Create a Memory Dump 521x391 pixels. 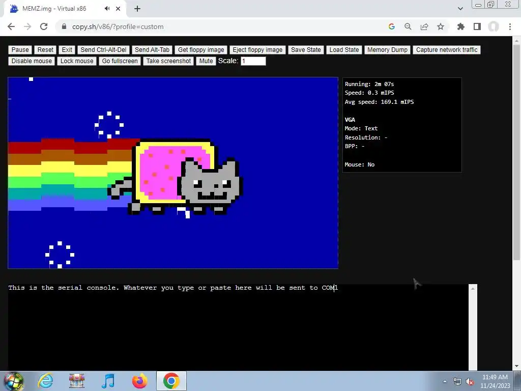(x=387, y=50)
